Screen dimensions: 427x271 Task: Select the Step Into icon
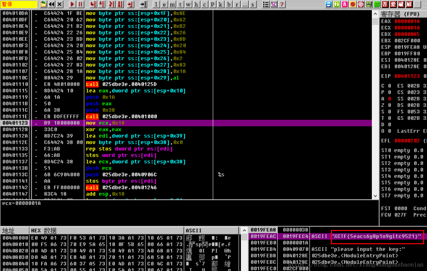click(94, 5)
